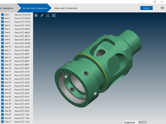The width and height of the screenshot is (166, 124).
Task: Click Face 29 area value 17.64
Action: click(27, 115)
